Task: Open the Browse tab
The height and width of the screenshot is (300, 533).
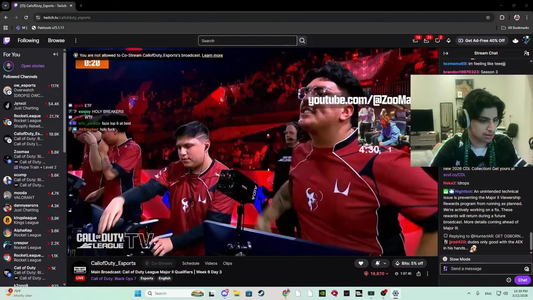Action: point(56,40)
